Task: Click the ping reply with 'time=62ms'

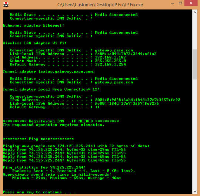Action: [x=64, y=160]
